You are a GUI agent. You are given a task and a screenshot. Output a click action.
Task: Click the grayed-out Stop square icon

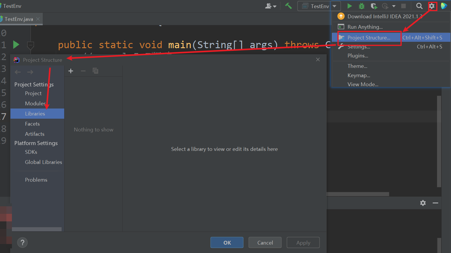click(403, 6)
